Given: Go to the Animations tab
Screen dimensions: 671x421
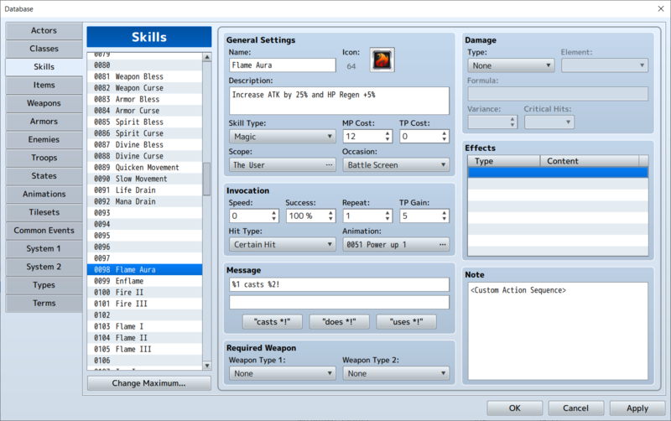Looking at the screenshot, I should pos(44,195).
